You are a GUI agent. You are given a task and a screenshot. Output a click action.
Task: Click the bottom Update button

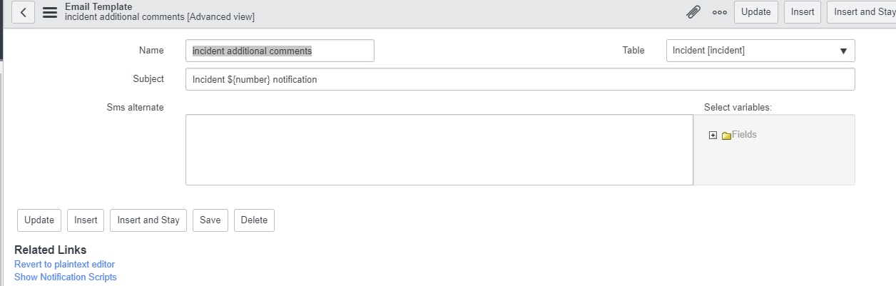coord(39,220)
